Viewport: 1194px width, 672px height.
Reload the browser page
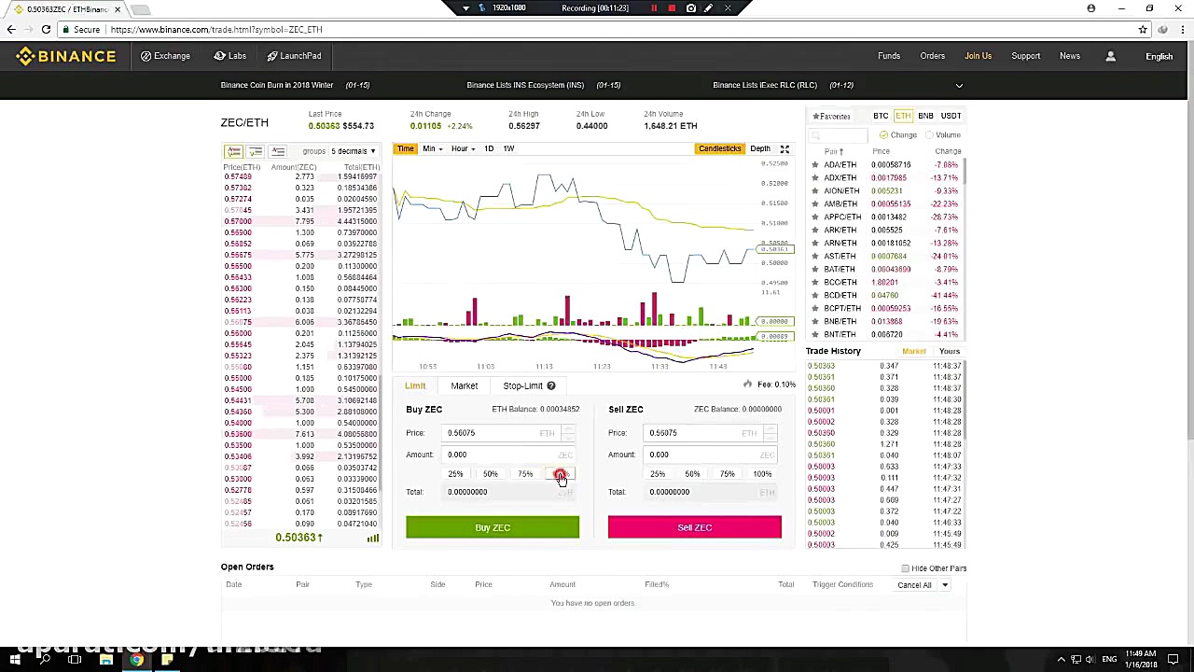[46, 30]
